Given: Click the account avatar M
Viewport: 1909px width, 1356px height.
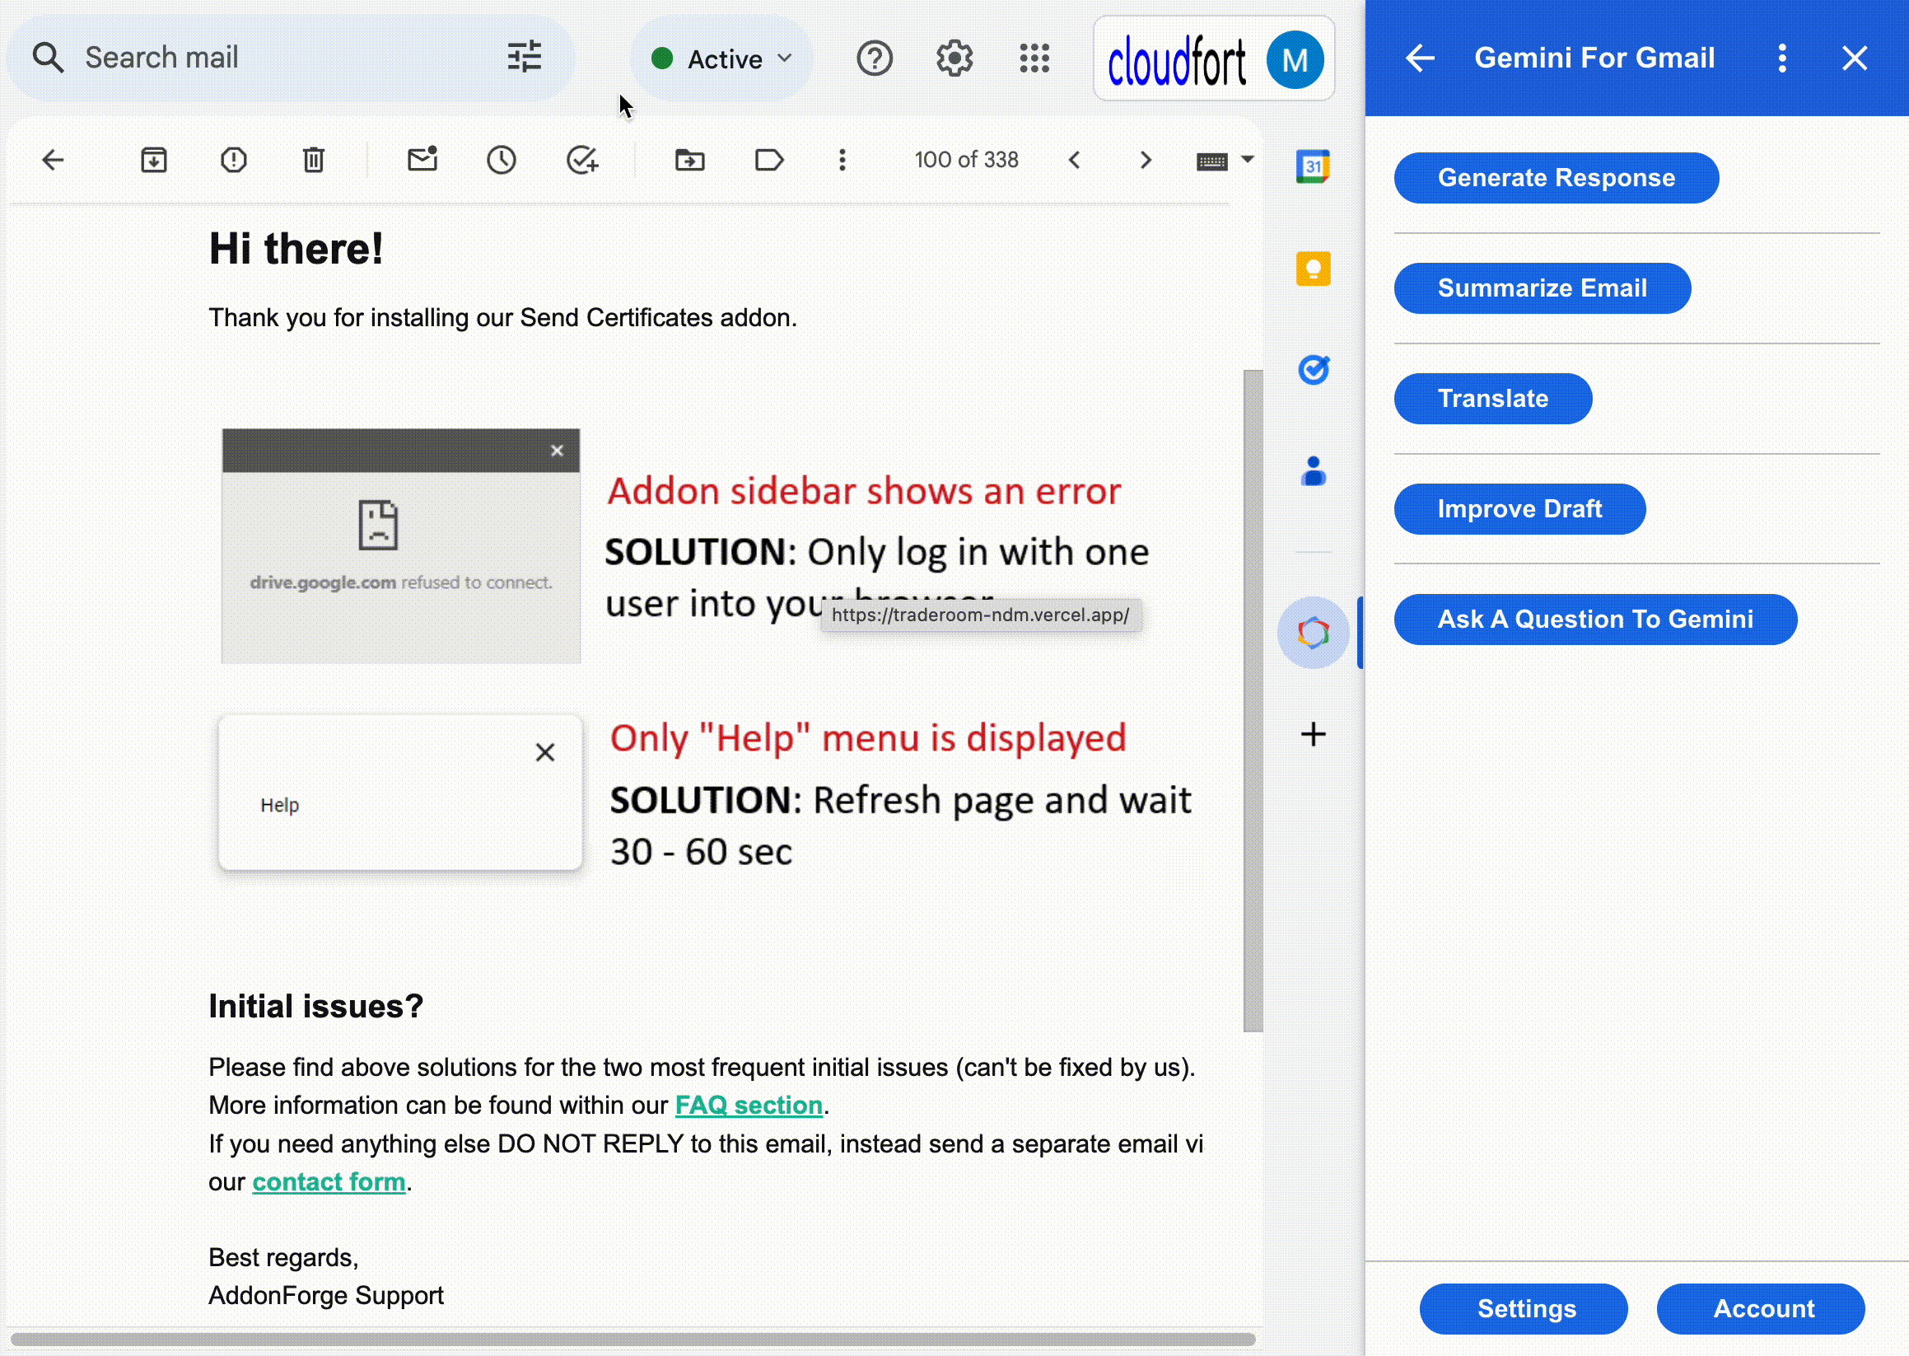Looking at the screenshot, I should (1295, 59).
